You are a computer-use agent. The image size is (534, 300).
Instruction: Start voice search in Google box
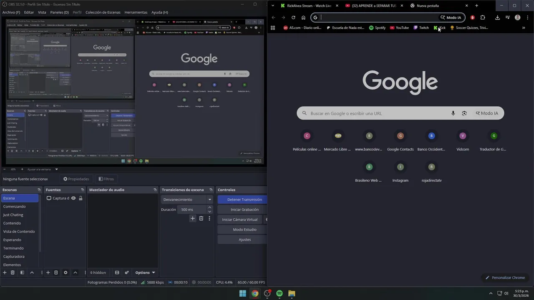point(453,113)
